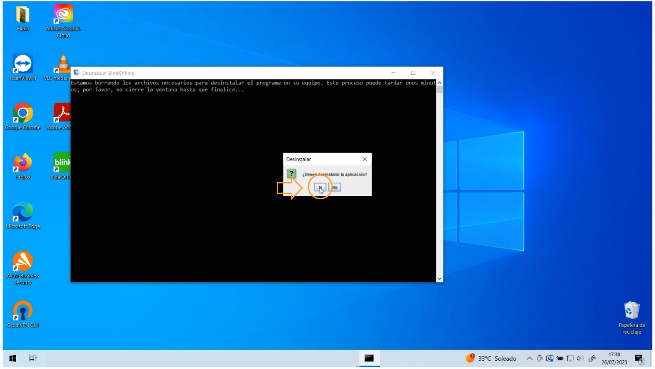Open the TeamViewer desktop shortcut

pyautogui.click(x=23, y=65)
